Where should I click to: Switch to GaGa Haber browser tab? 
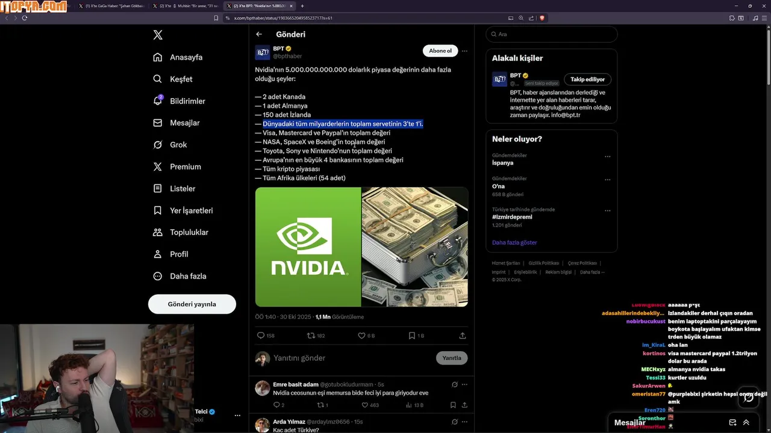click(x=111, y=6)
